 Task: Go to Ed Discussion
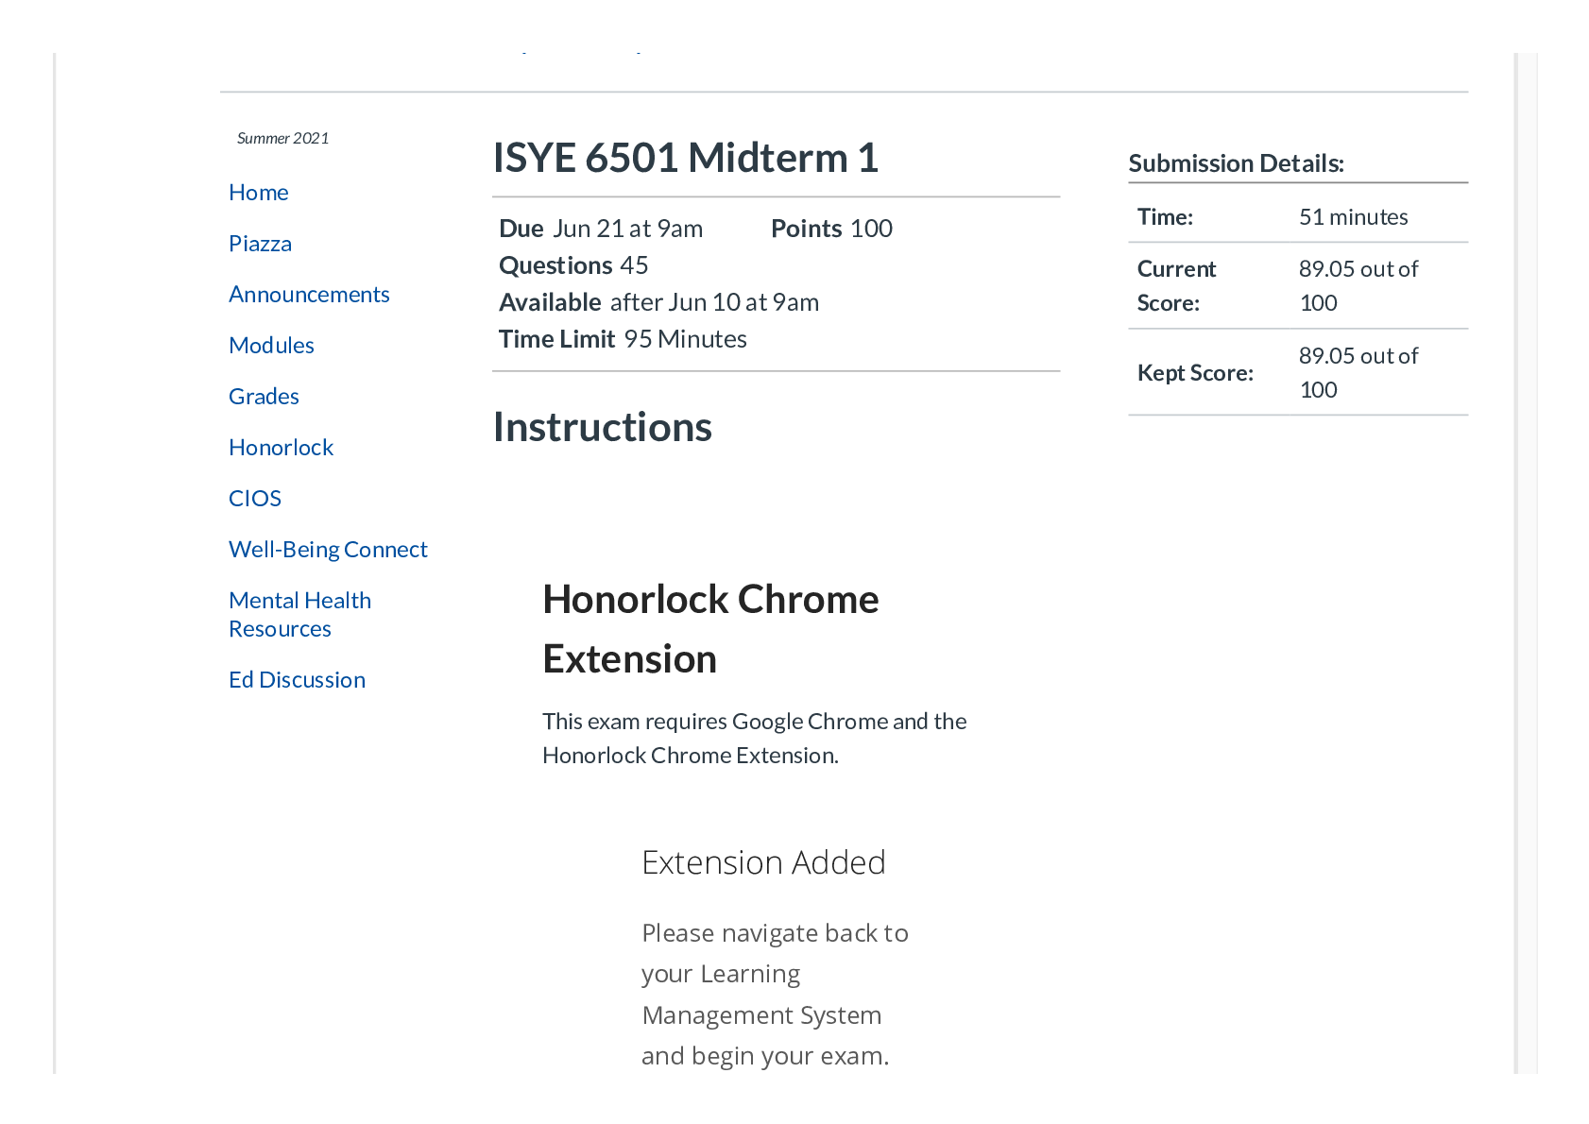tap(297, 679)
